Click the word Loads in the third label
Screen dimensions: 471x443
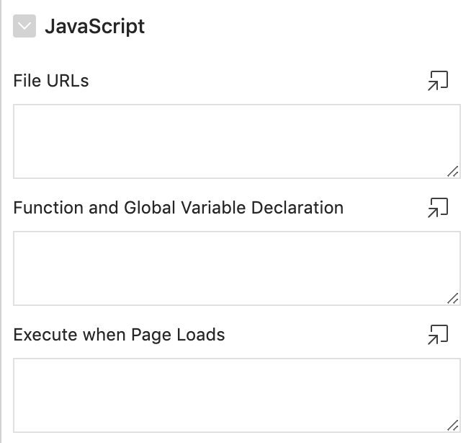tap(203, 335)
